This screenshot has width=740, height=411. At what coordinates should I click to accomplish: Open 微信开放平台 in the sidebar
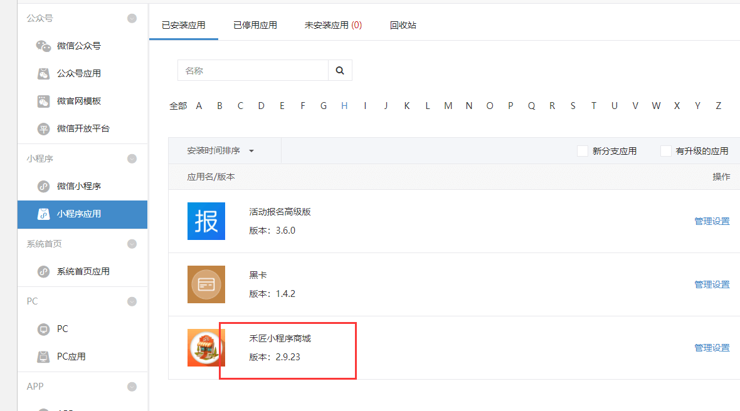[43, 128]
